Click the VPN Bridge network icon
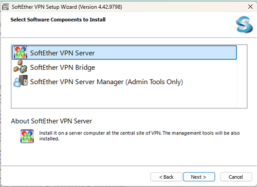The width and height of the screenshot is (257, 187). tap(20, 67)
